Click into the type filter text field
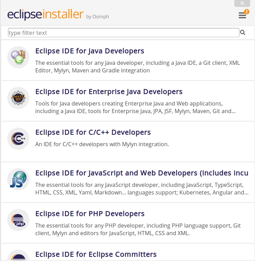 pyautogui.click(x=123, y=33)
